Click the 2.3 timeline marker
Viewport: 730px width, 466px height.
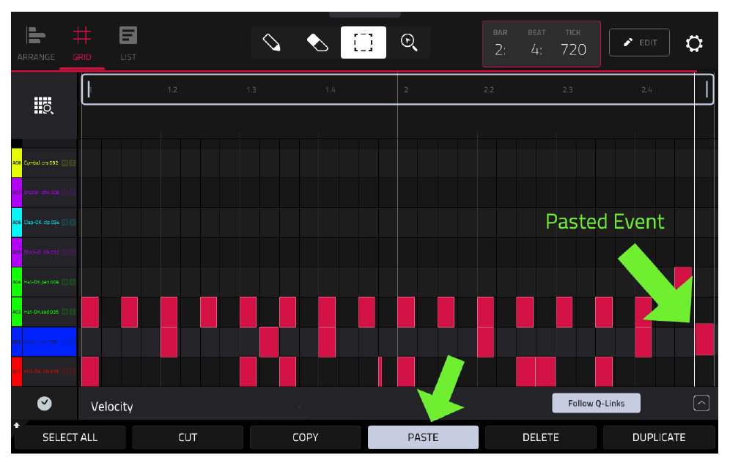click(x=567, y=89)
